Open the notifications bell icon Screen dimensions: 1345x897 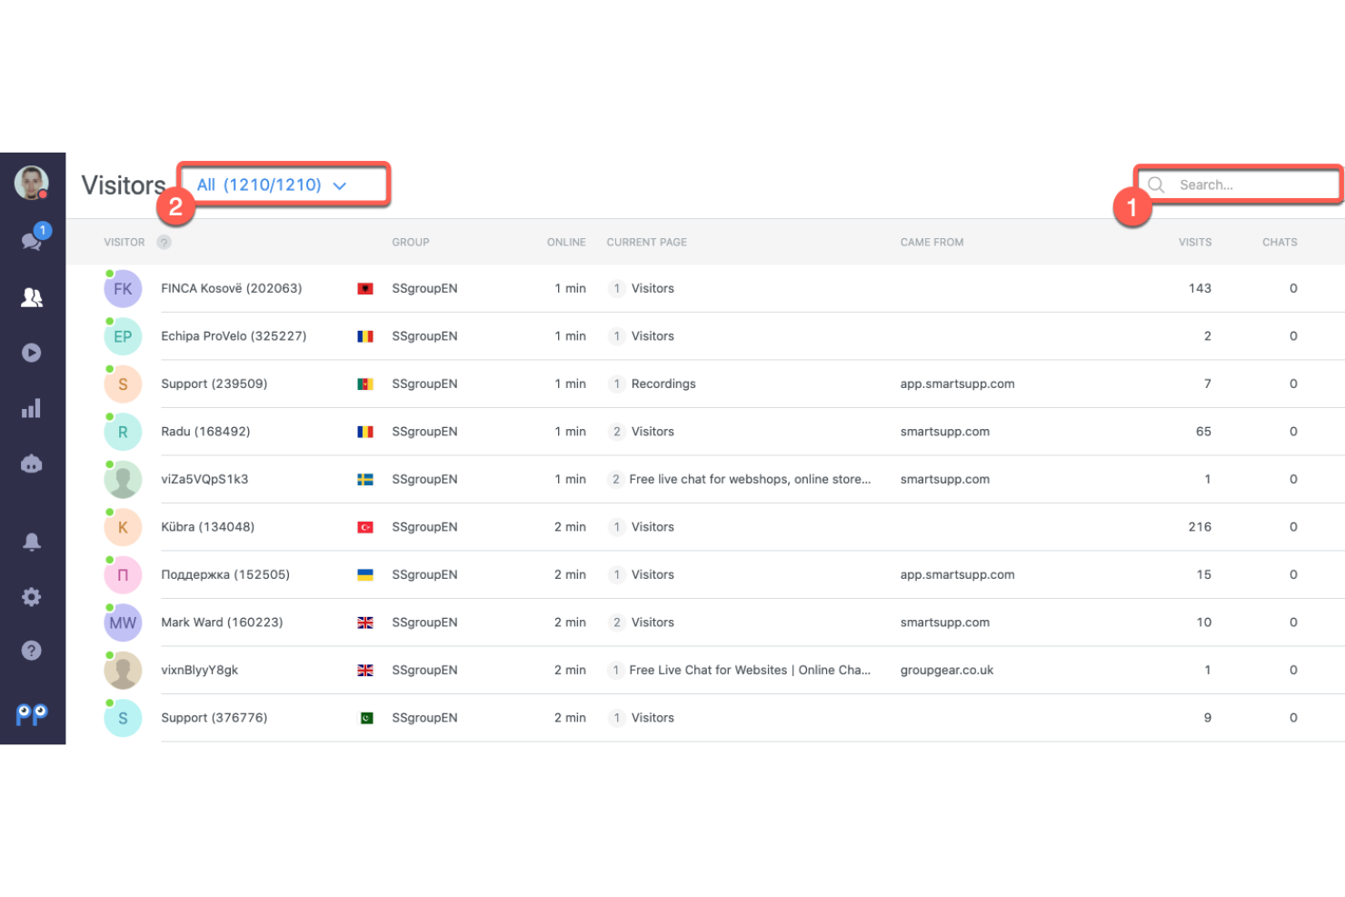32,542
